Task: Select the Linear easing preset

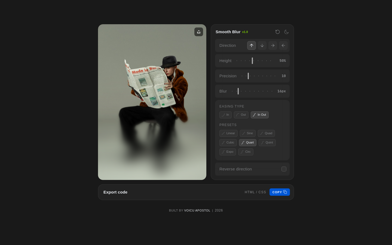Action: (x=228, y=133)
